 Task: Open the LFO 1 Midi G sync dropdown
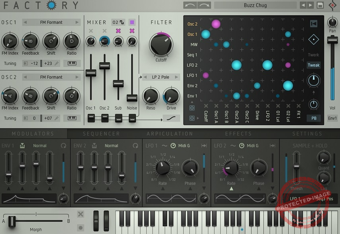pos(184,146)
